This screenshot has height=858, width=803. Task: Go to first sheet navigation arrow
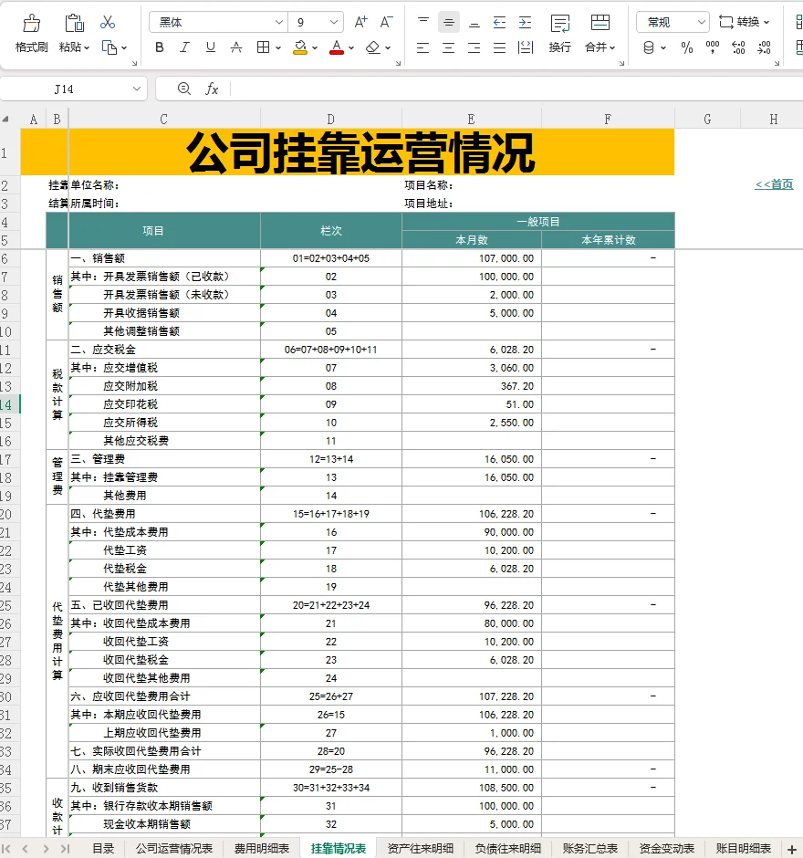[6, 849]
